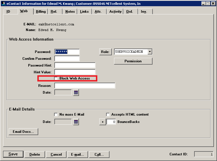Expand the USERVOICEADMIN role dropdown
The height and width of the screenshot is (161, 217).
(150, 52)
